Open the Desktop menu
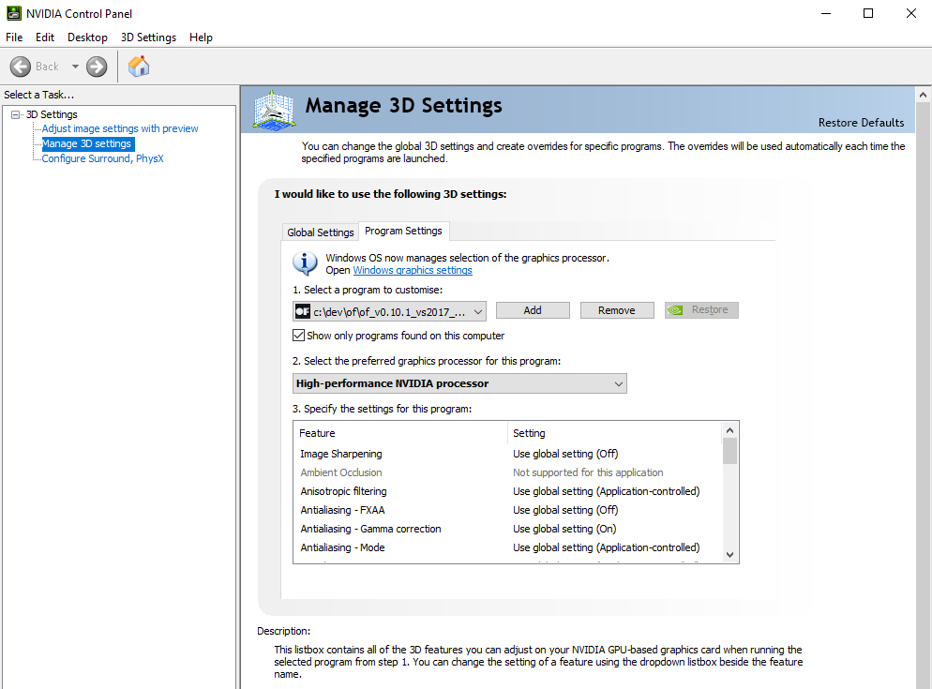Viewport: 932px width, 689px height. 87,37
